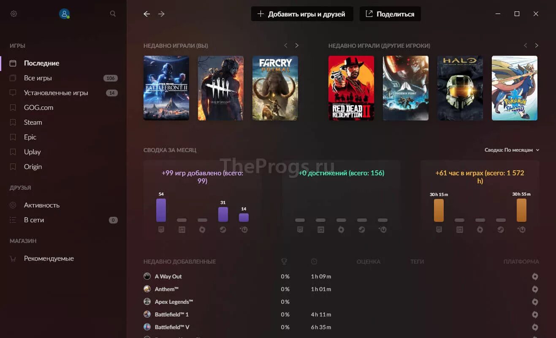Click the 106 count badge for Все игры

(111, 78)
